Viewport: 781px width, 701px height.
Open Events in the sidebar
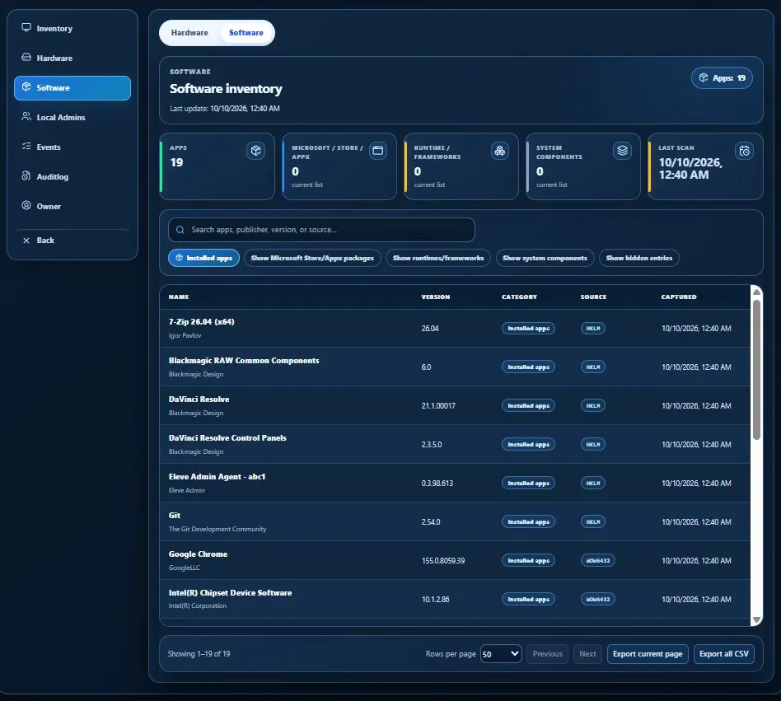click(x=72, y=147)
